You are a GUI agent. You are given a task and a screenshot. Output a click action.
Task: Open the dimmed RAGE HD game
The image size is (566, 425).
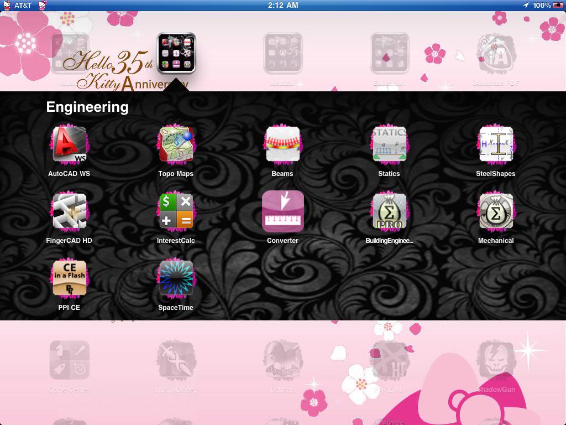tap(389, 360)
